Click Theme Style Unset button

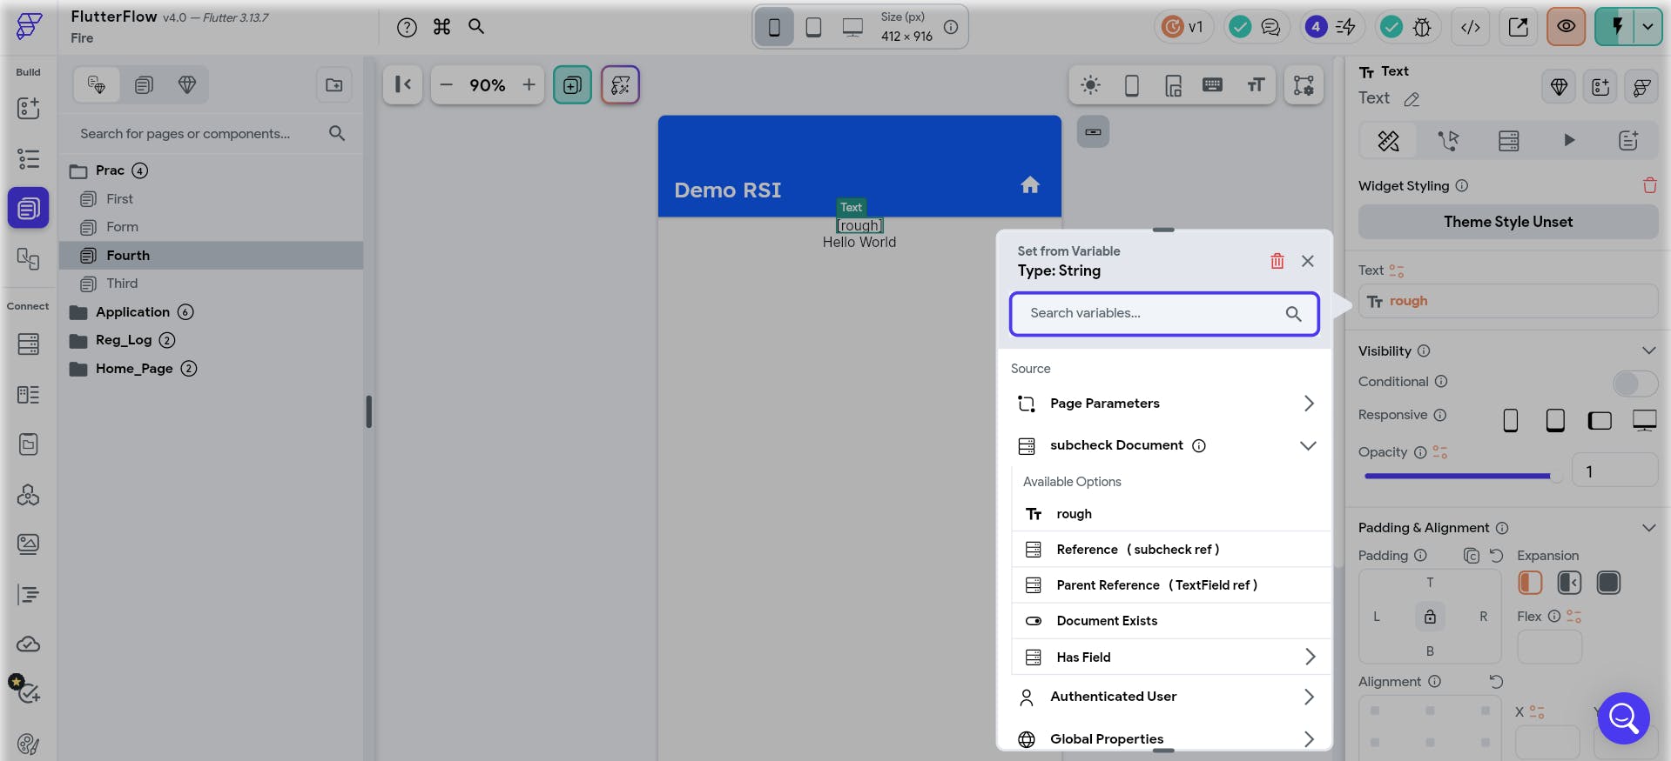coord(1508,222)
